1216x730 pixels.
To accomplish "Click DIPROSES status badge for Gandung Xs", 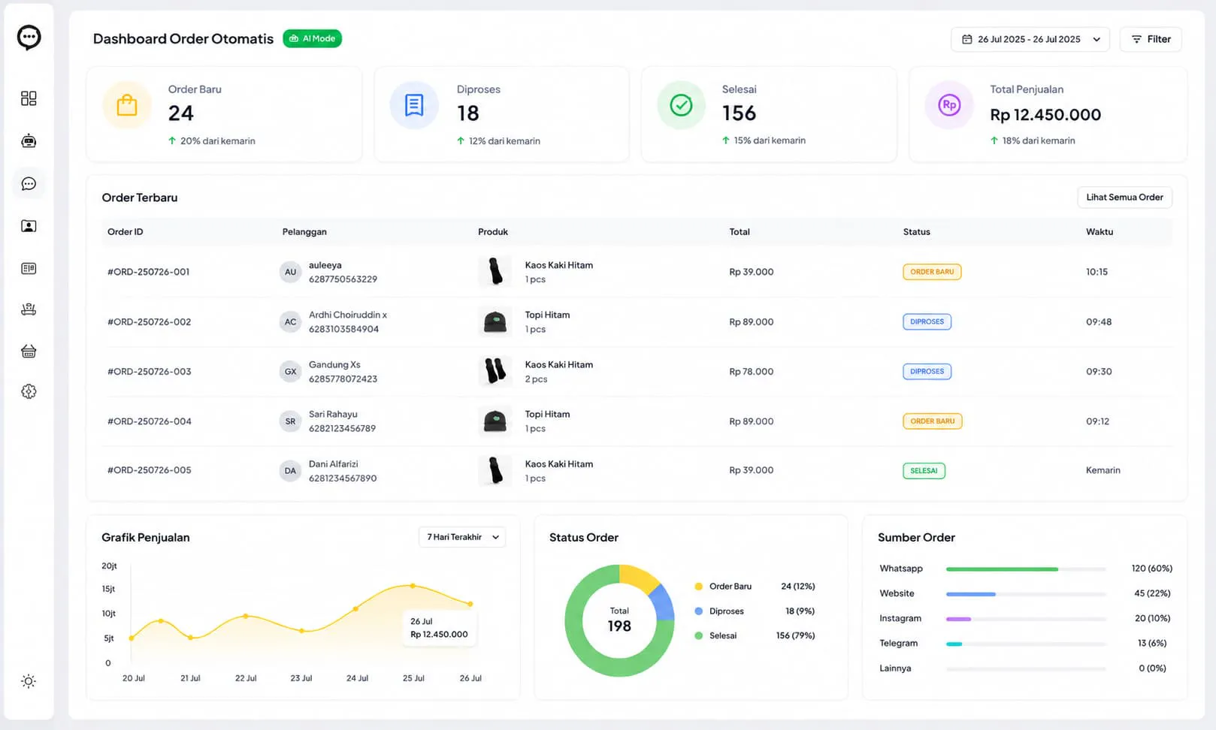I will pyautogui.click(x=927, y=371).
